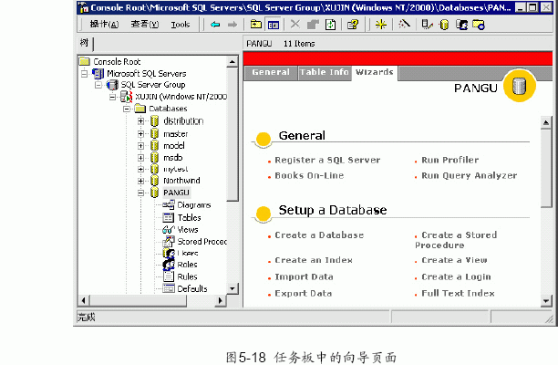Collapse the XUJIN server node
This screenshot has width=558, height=365.
pyautogui.click(x=112, y=97)
